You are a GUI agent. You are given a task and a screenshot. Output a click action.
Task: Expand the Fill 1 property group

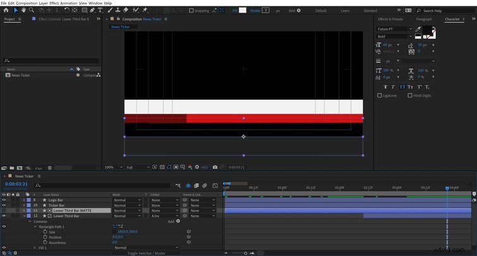pos(34,248)
